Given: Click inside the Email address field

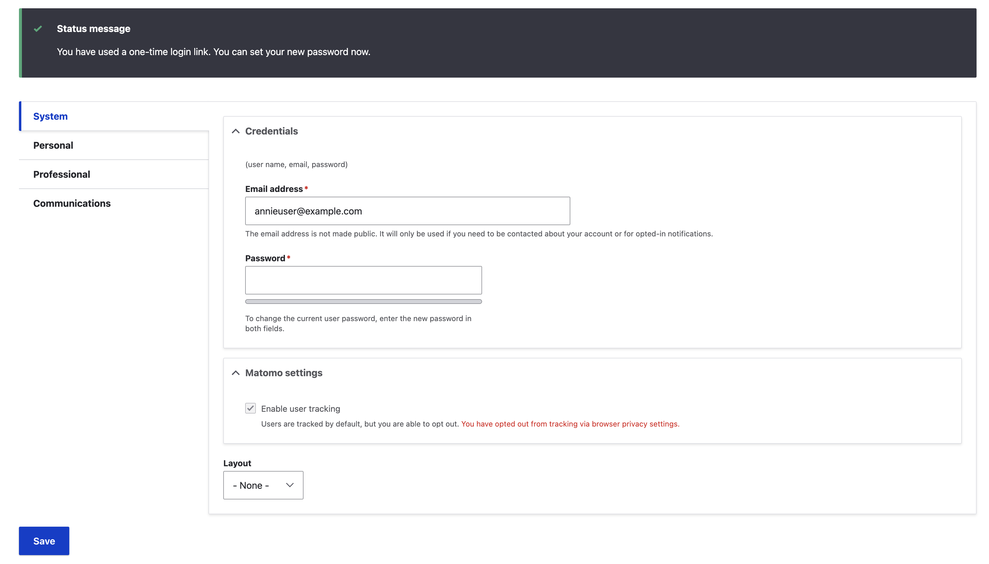Looking at the screenshot, I should (407, 211).
